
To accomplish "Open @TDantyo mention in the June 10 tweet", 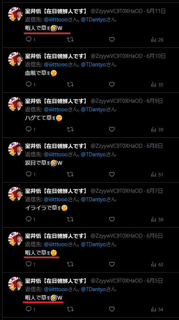I will click(x=94, y=65).
